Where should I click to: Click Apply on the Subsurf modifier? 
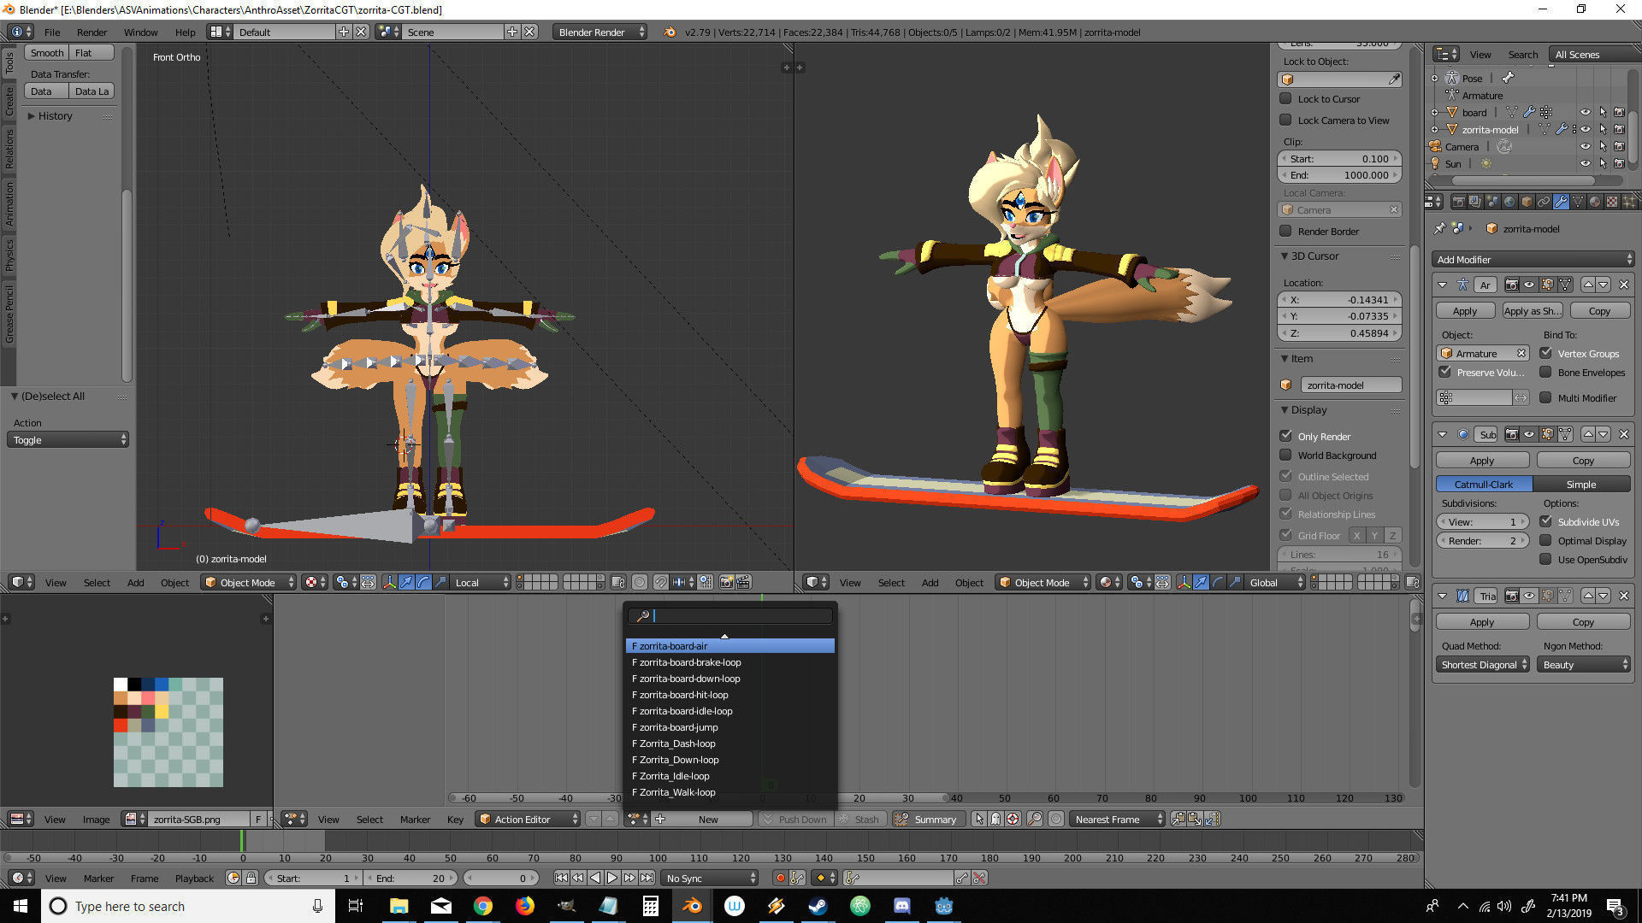coord(1482,460)
